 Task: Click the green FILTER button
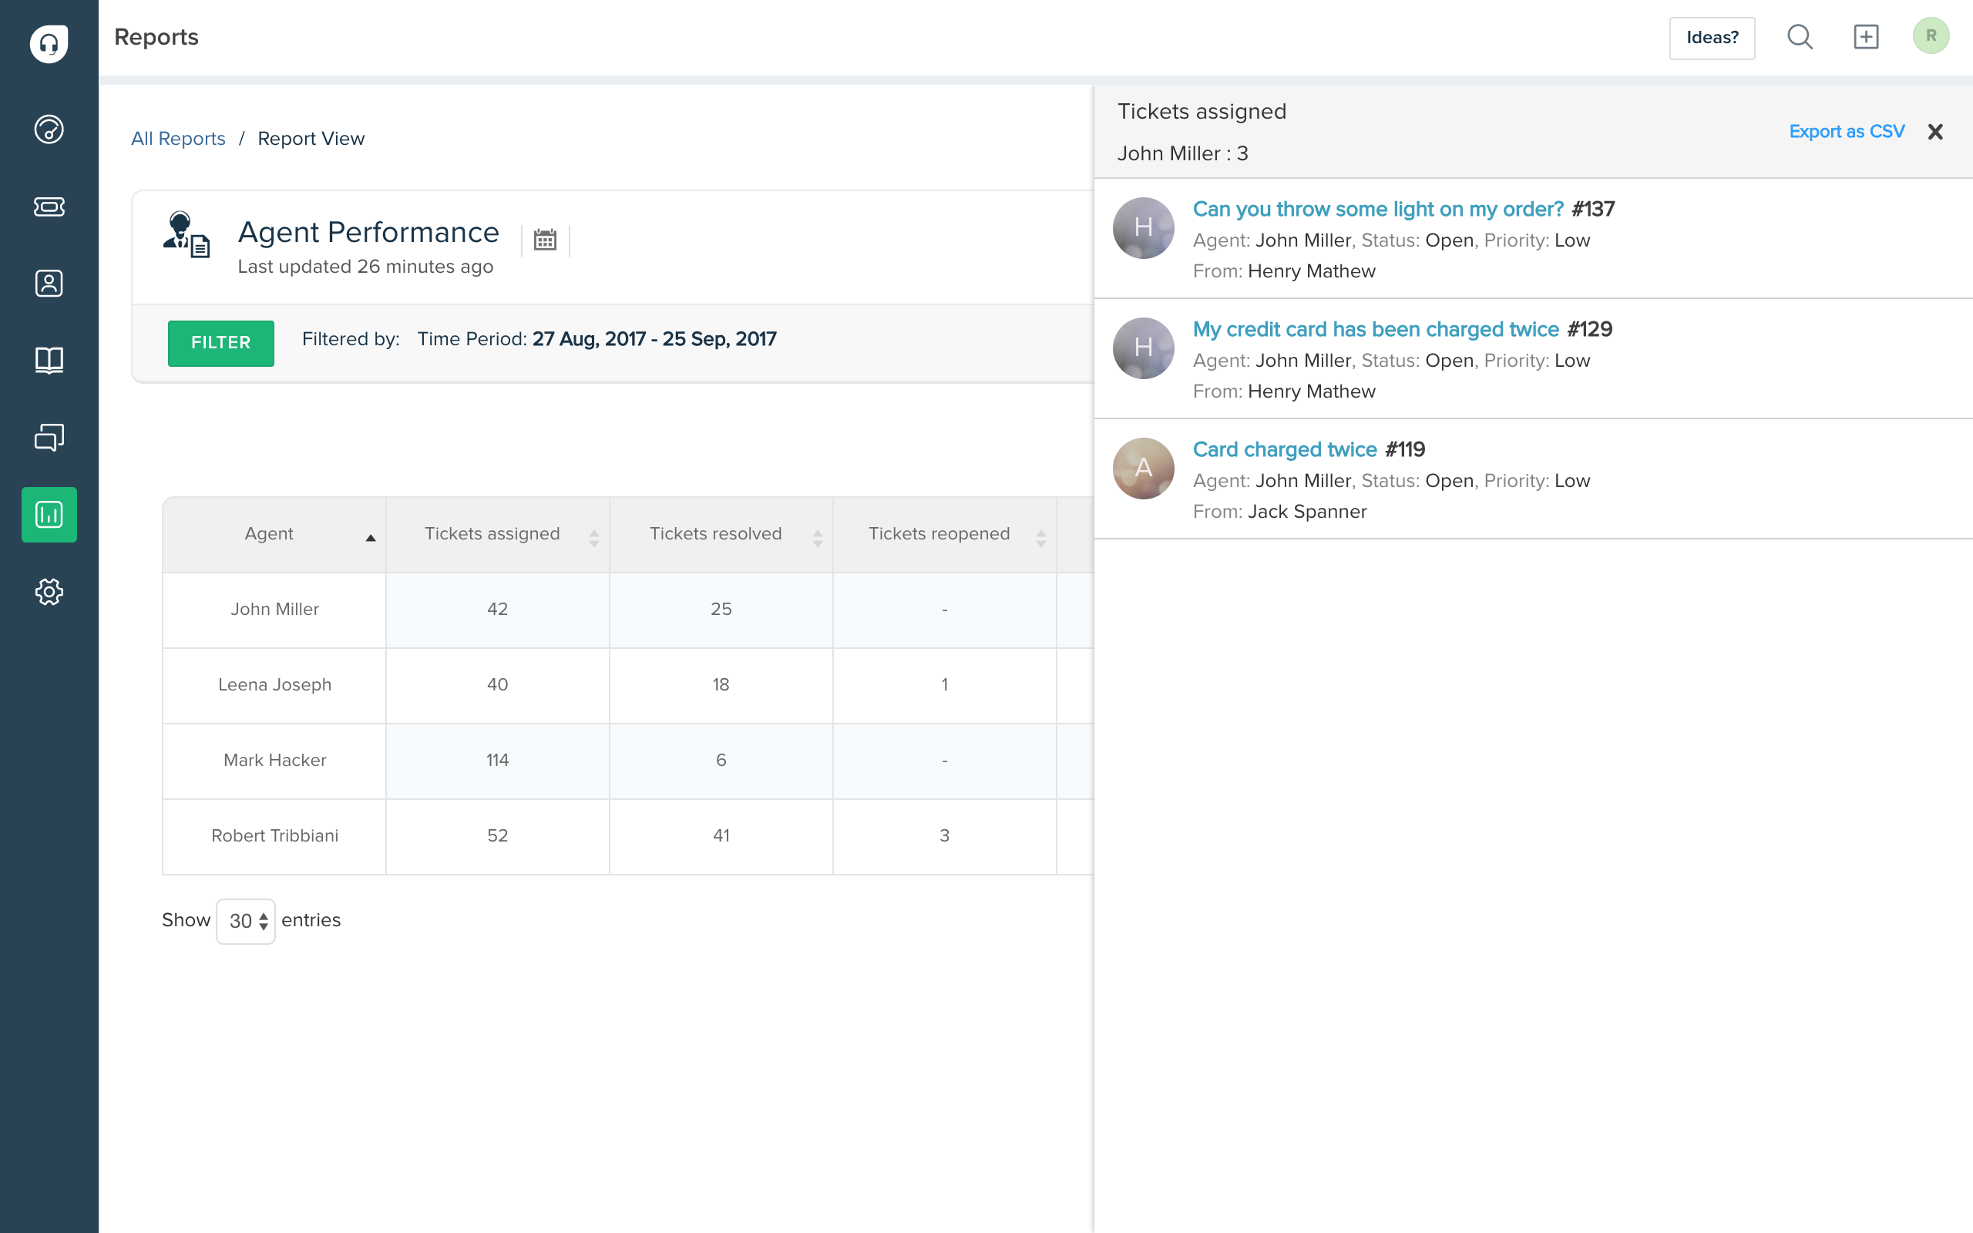coord(220,342)
